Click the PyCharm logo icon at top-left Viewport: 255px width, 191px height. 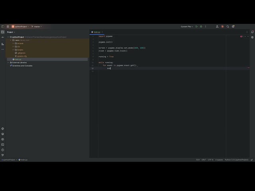point(3,27)
